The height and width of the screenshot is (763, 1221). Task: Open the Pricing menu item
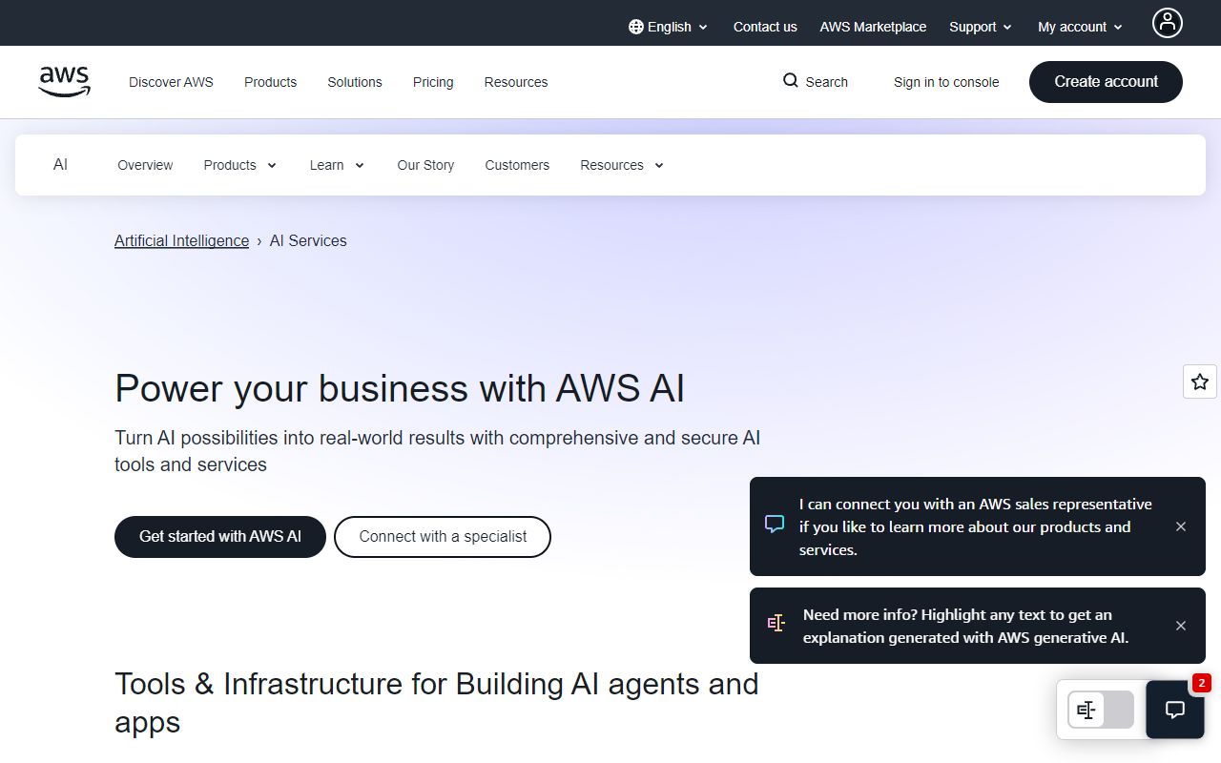tap(433, 82)
